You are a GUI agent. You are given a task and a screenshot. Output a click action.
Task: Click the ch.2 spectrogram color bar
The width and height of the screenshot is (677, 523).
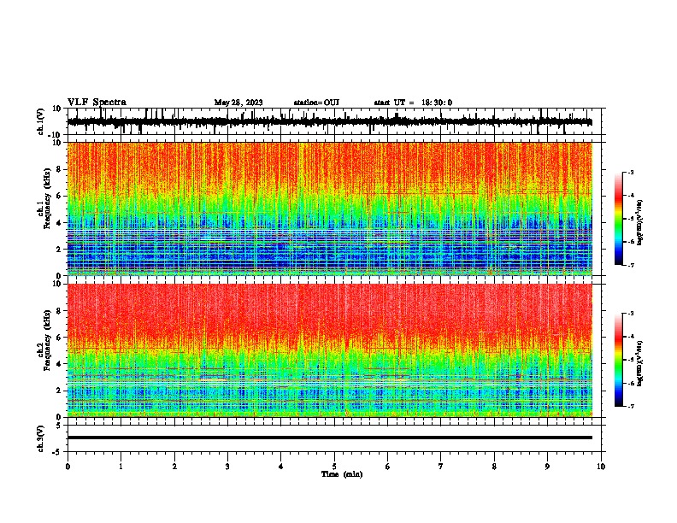(619, 360)
